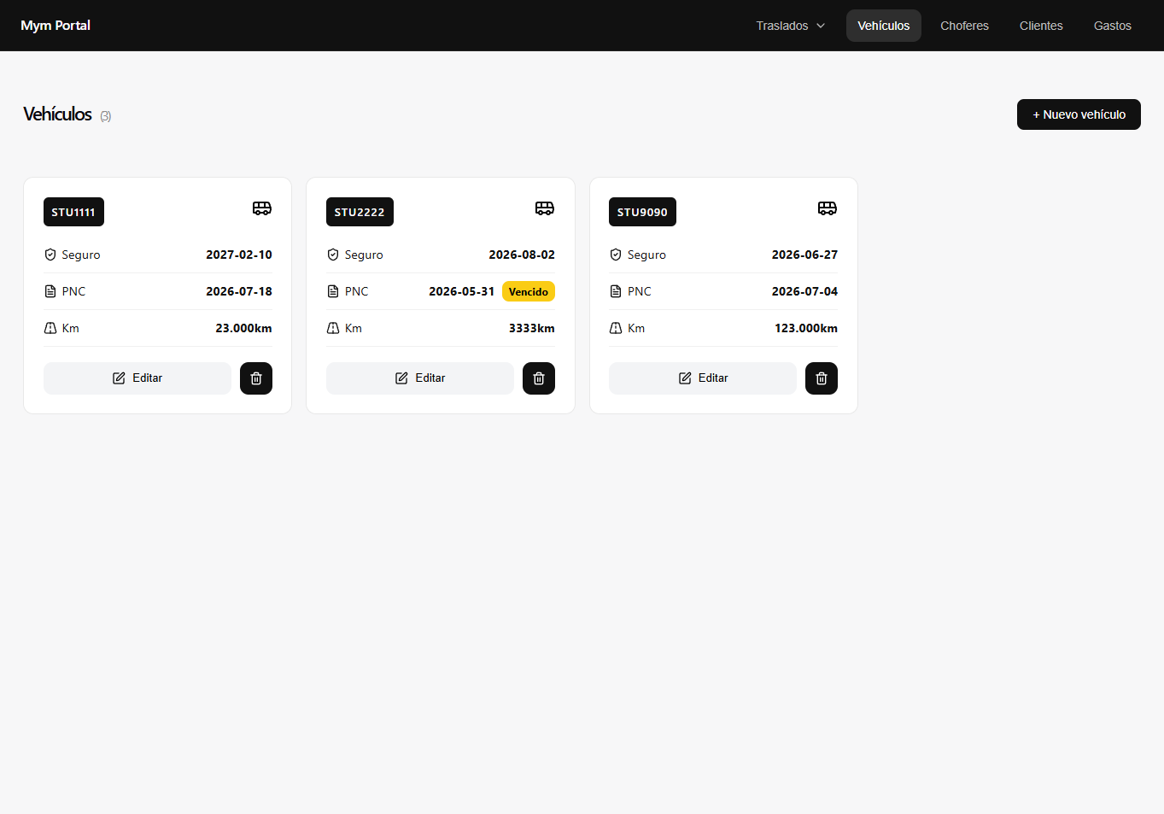Add a new vehicle with Nuevo vehículo

[1079, 114]
